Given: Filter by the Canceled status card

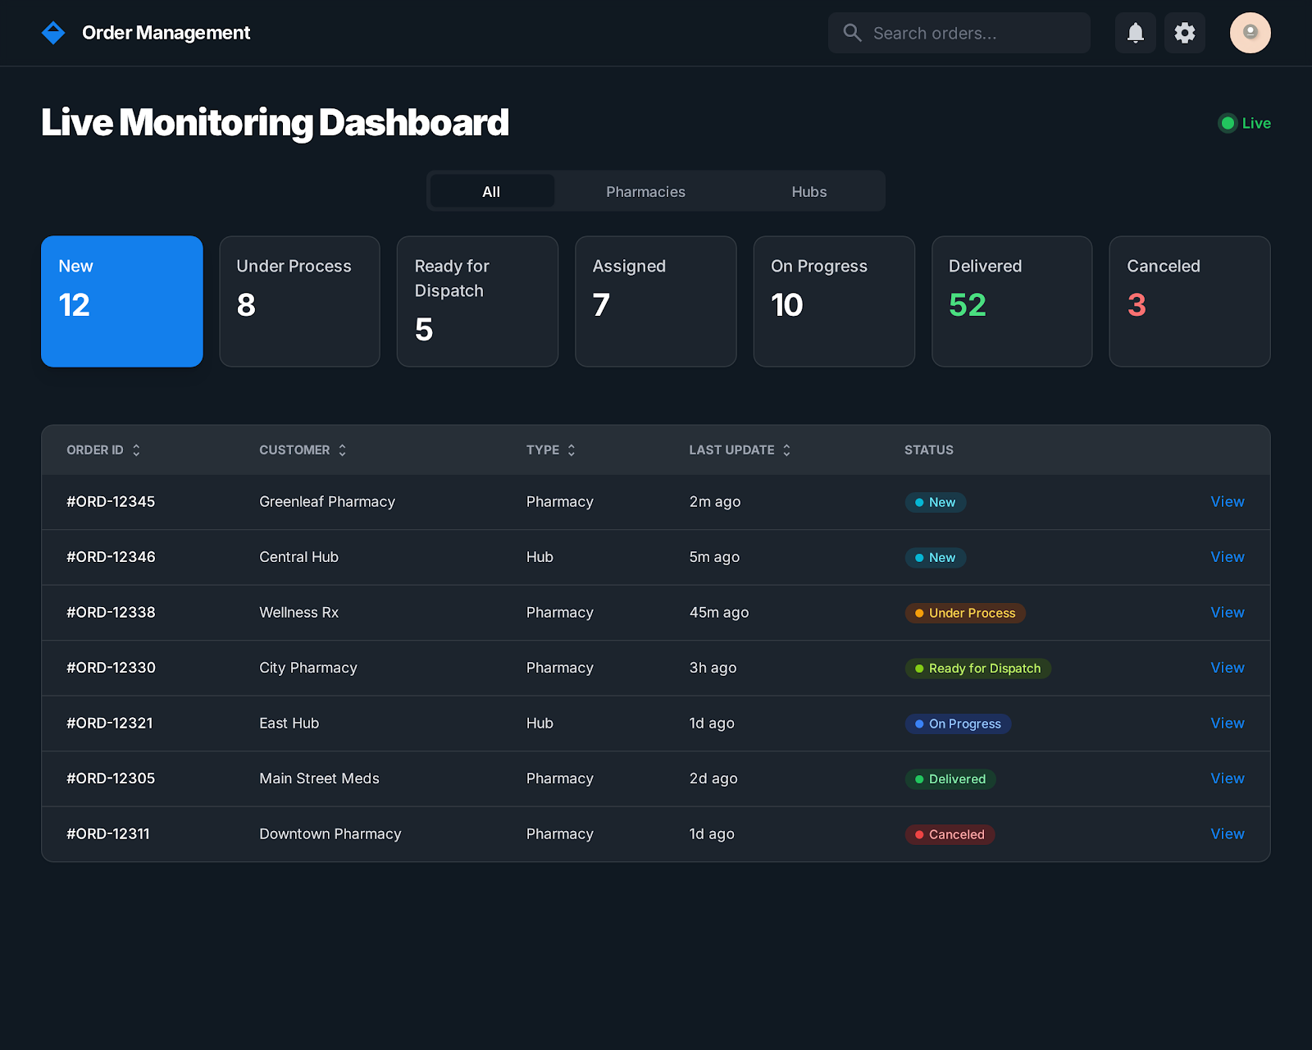Looking at the screenshot, I should click(x=1189, y=301).
